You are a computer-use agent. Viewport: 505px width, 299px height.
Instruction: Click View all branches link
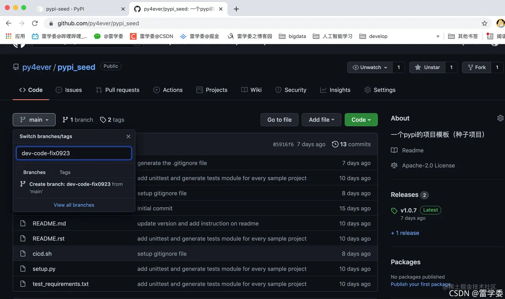pyautogui.click(x=74, y=205)
